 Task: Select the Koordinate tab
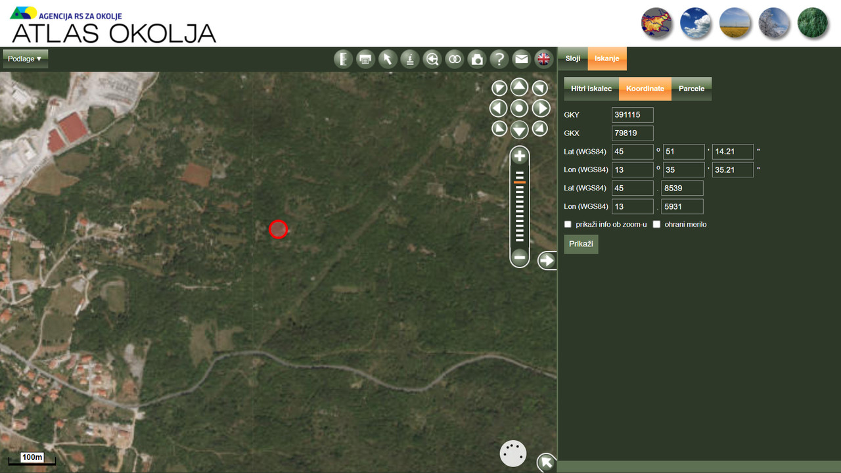tap(645, 89)
